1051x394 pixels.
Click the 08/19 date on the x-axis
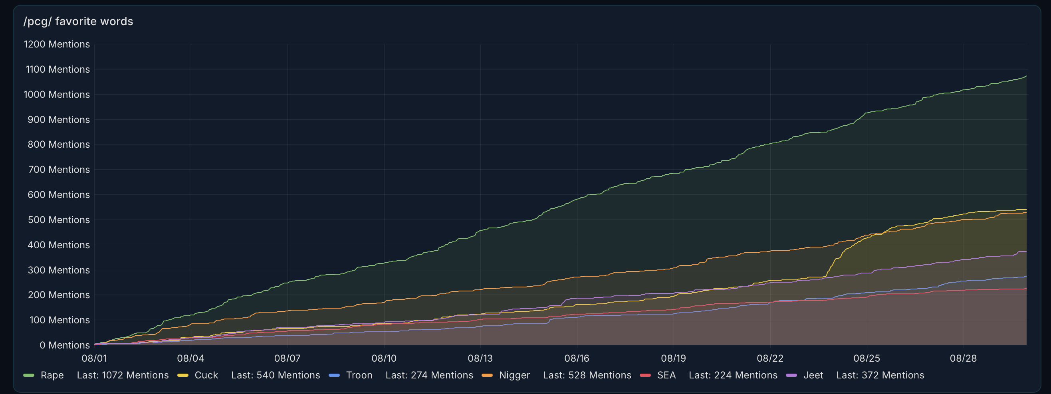pos(674,358)
